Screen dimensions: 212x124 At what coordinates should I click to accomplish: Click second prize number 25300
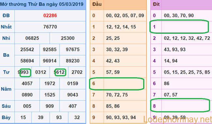tap(68, 38)
